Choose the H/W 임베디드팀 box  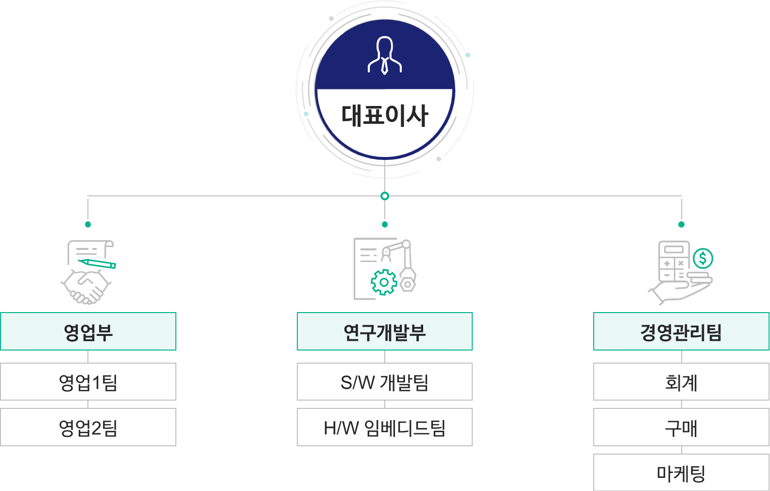[x=385, y=427]
